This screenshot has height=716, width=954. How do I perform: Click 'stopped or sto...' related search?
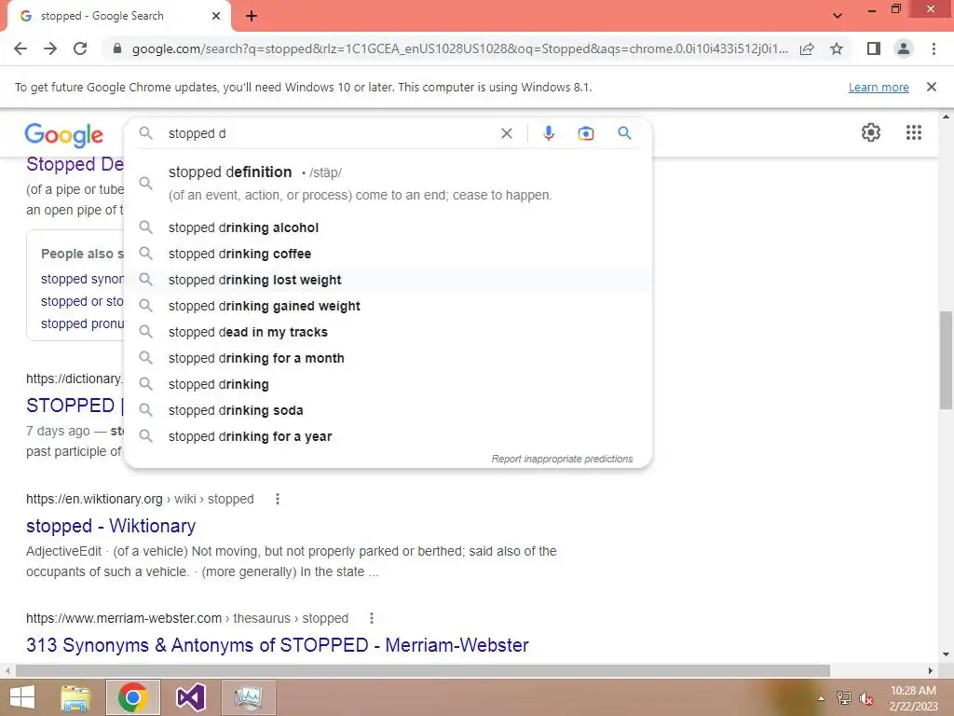pos(82,301)
